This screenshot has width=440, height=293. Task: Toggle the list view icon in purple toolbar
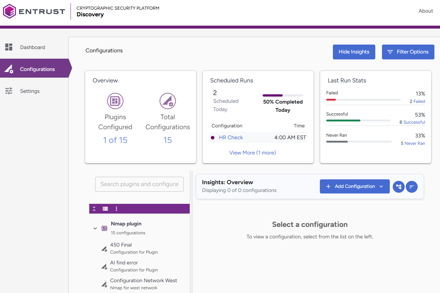click(105, 209)
